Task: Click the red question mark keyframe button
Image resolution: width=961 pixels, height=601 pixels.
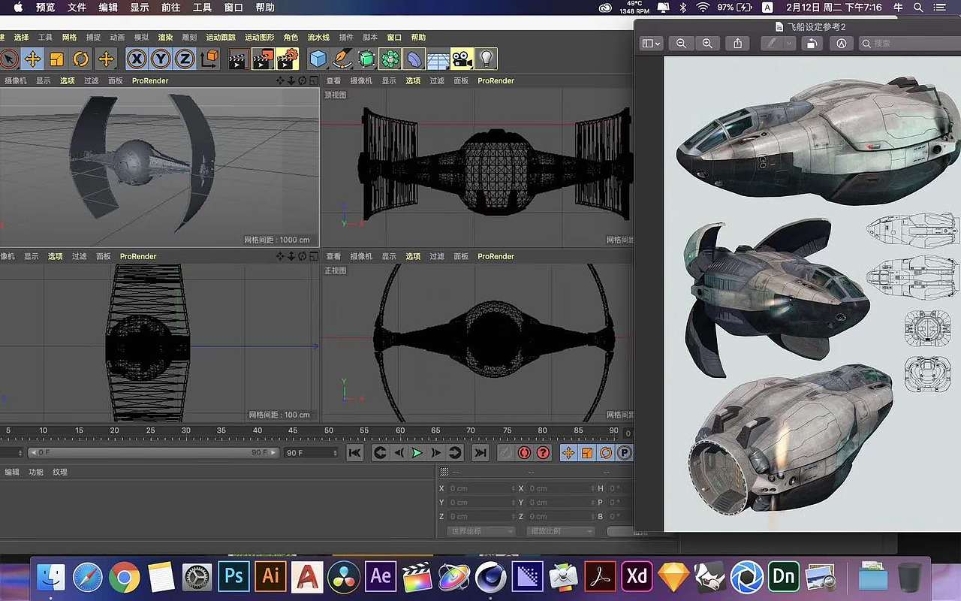Action: 543,452
